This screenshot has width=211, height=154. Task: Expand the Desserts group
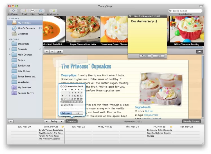tap(10, 49)
